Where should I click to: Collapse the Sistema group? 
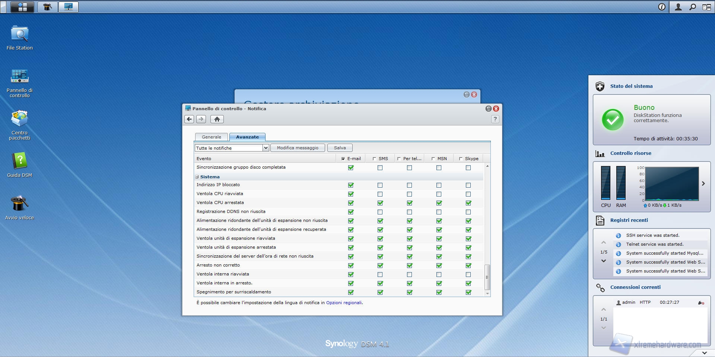coord(197,177)
